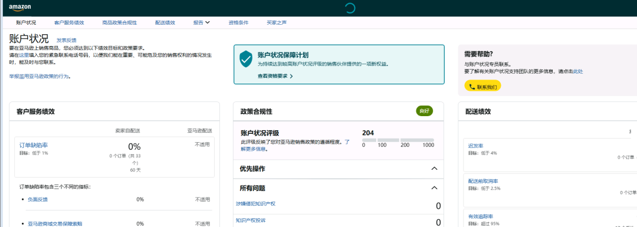The height and width of the screenshot is (227, 637).
Task: Click the 良好 status badge
Action: tap(424, 111)
